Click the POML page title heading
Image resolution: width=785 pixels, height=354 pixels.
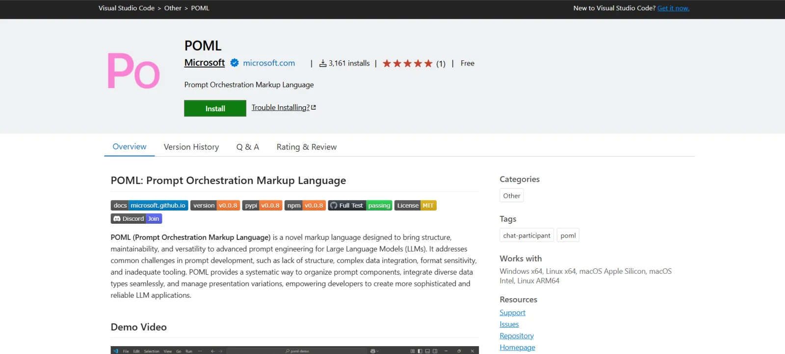click(x=203, y=46)
